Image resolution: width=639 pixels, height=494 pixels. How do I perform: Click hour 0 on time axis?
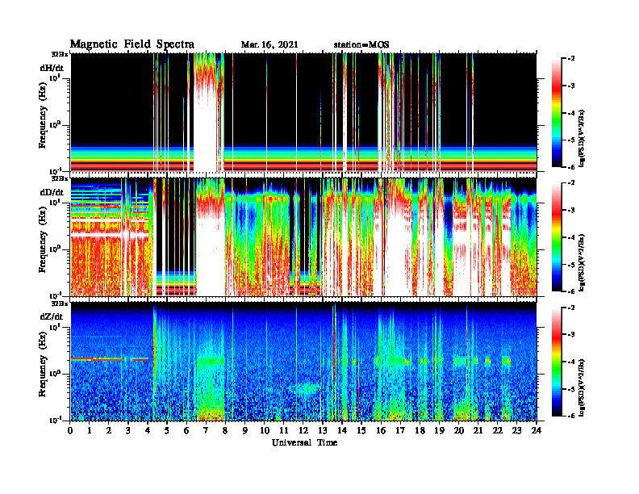point(70,430)
